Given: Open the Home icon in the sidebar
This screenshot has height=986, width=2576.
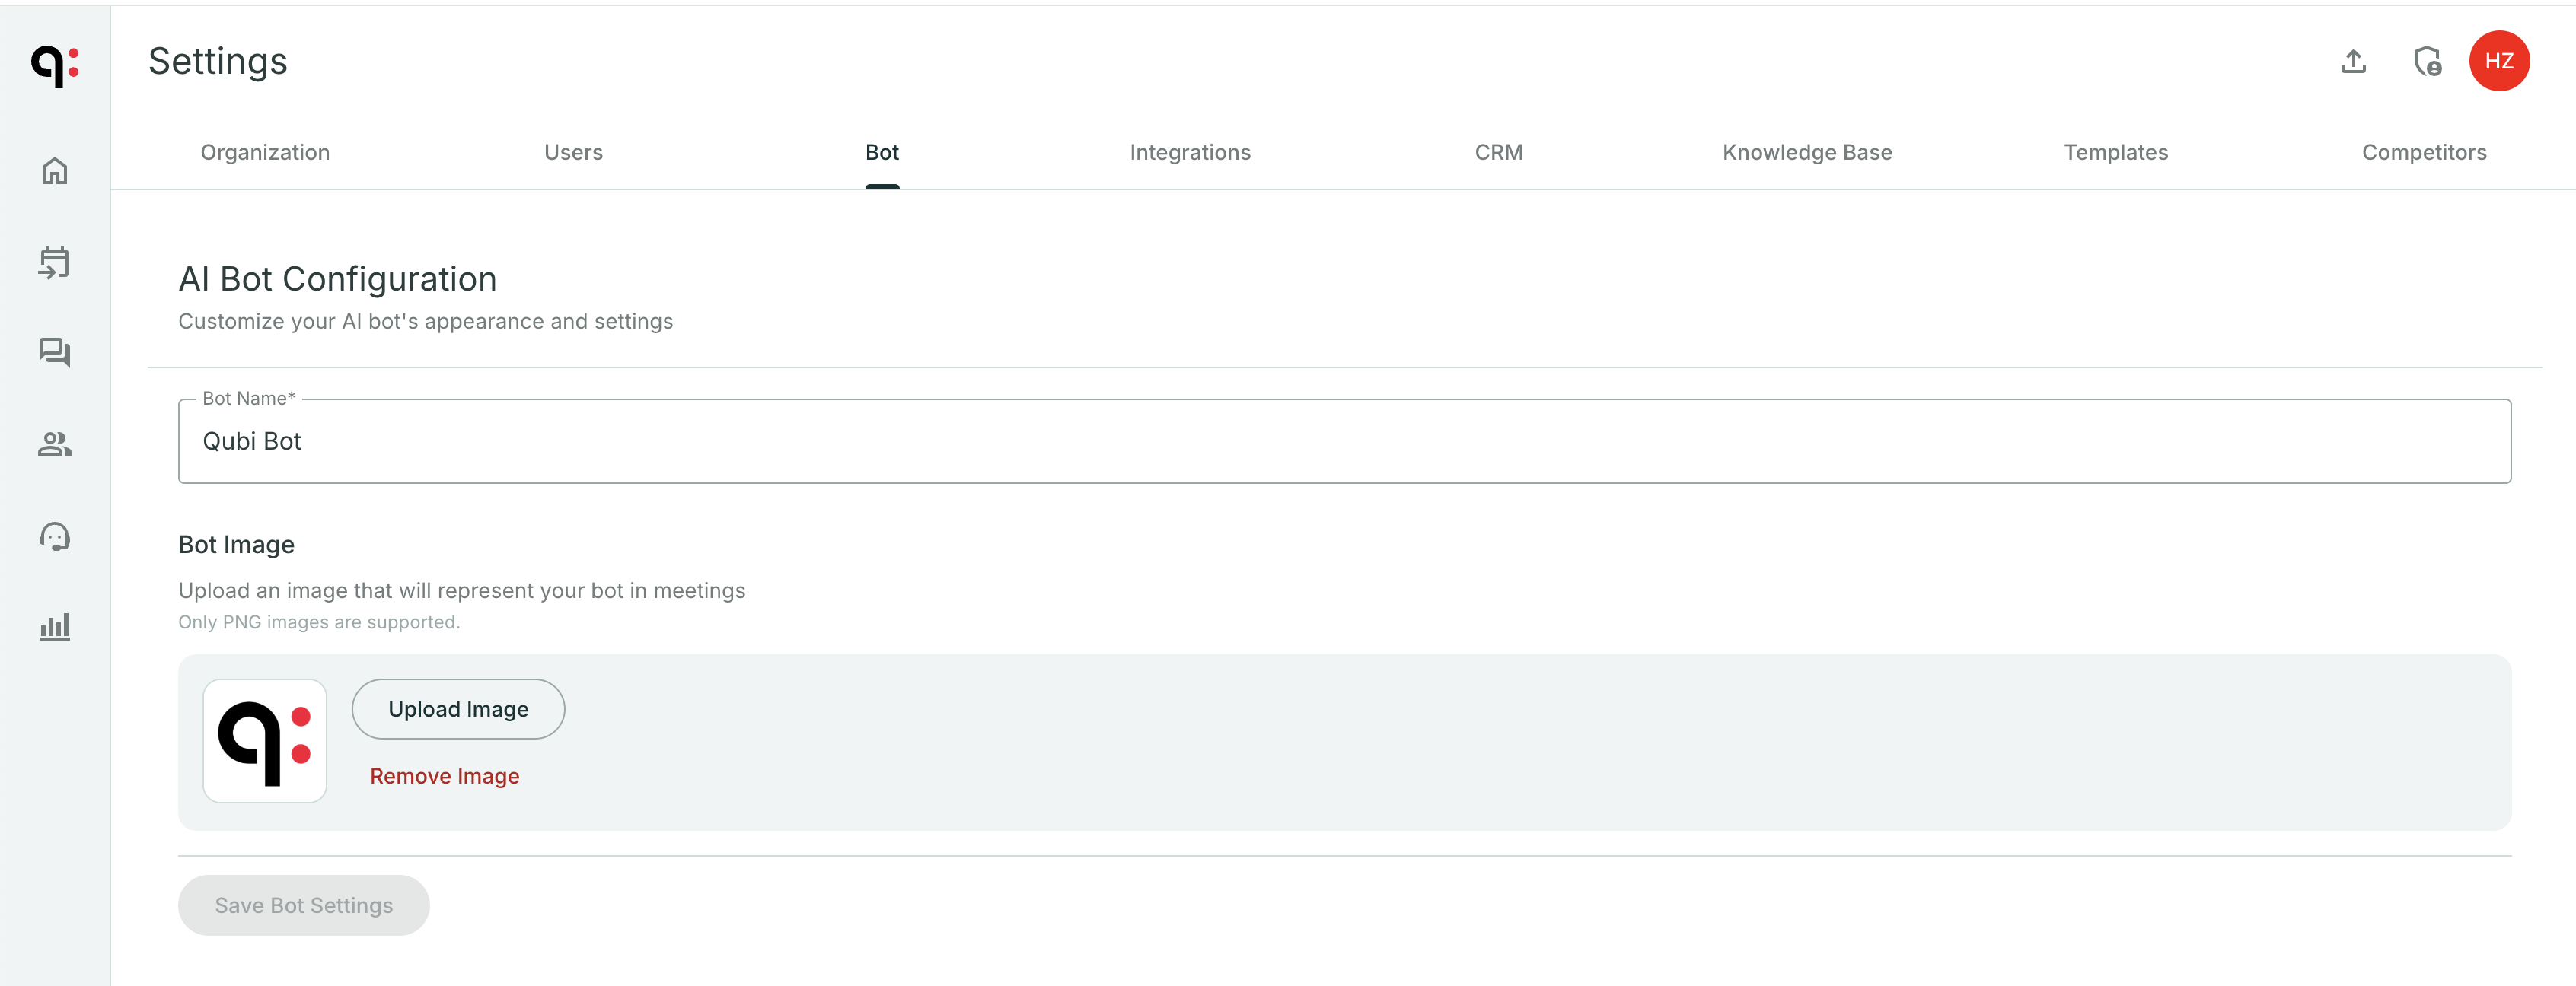Looking at the screenshot, I should [55, 171].
